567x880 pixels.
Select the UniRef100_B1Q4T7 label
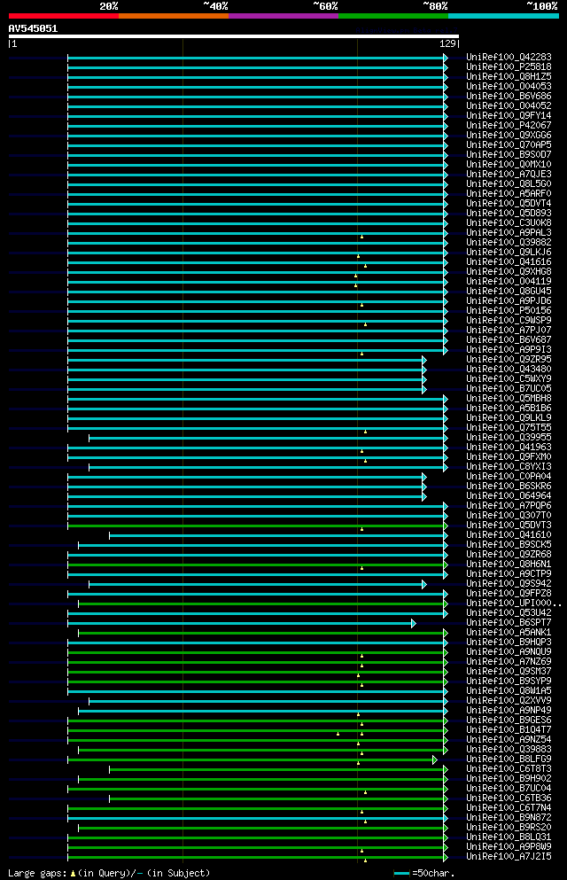(x=509, y=730)
